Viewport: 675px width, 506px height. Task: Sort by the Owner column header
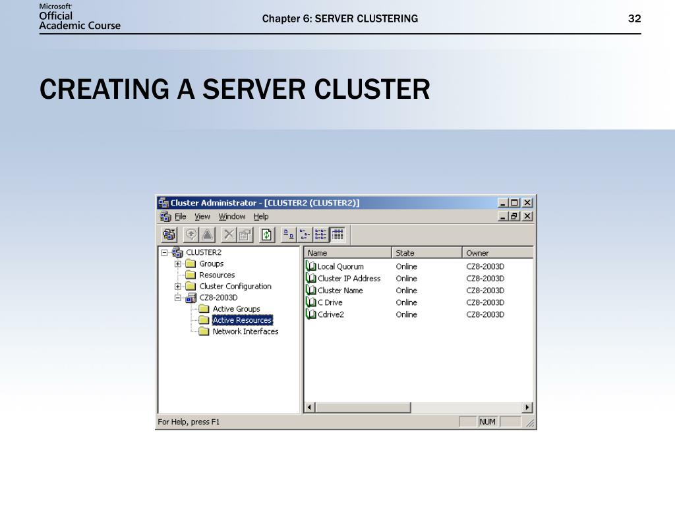click(497, 253)
